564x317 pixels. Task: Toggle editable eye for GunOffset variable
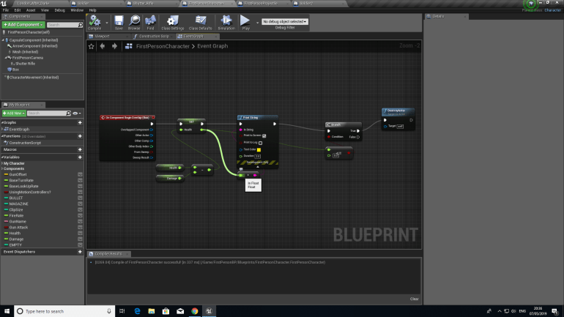coord(81,175)
